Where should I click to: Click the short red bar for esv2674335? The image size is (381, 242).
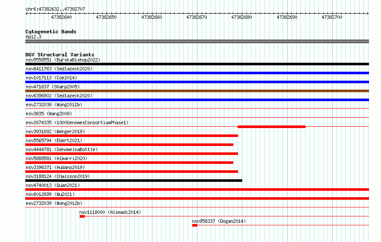pyautogui.click(x=271, y=127)
